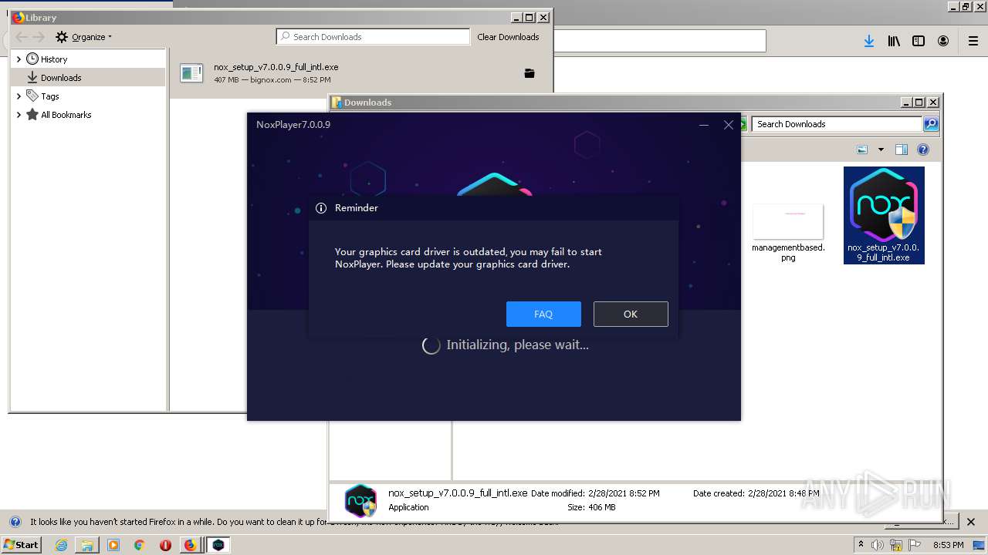Launch Internet Explorer from taskbar
This screenshot has height=555, width=988.
pyautogui.click(x=61, y=545)
